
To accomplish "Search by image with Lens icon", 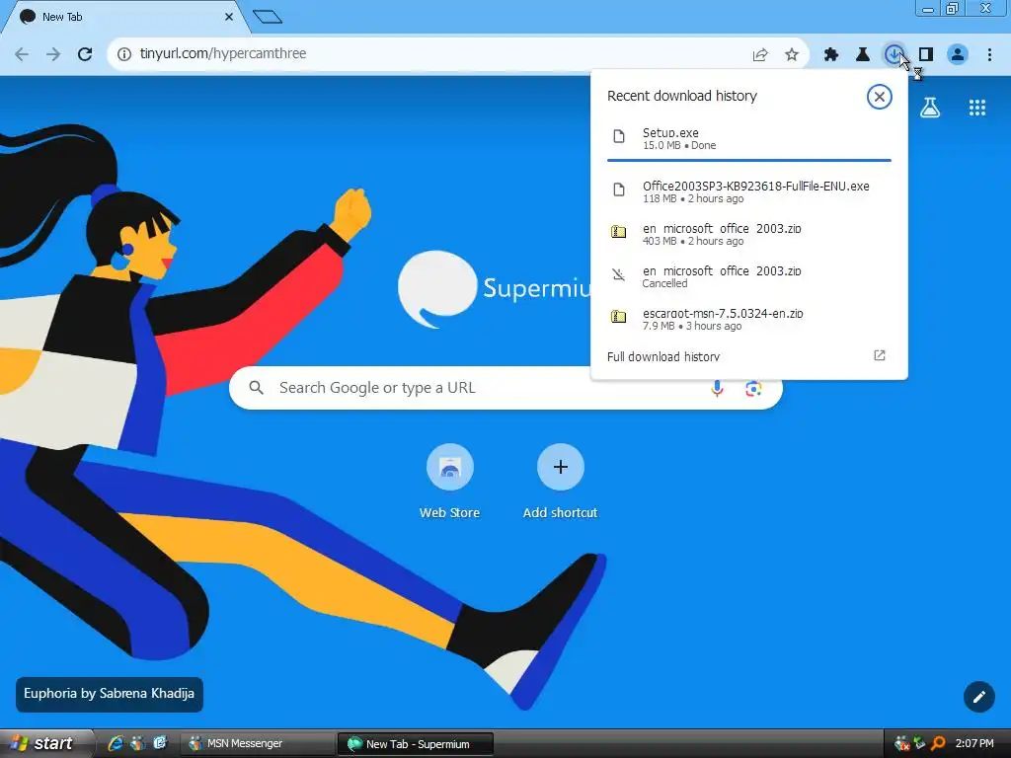I will [x=753, y=389].
